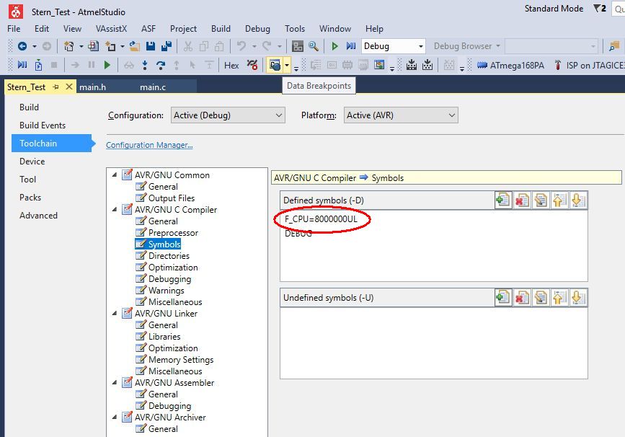Edit item in Defined symbols list

pyautogui.click(x=541, y=200)
